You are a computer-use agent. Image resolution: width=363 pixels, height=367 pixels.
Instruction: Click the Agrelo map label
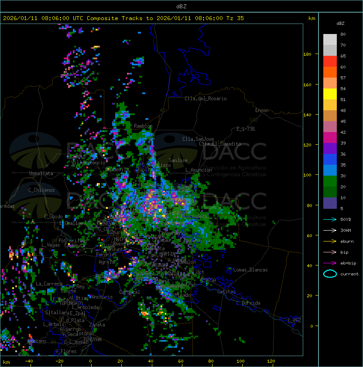click(106, 262)
